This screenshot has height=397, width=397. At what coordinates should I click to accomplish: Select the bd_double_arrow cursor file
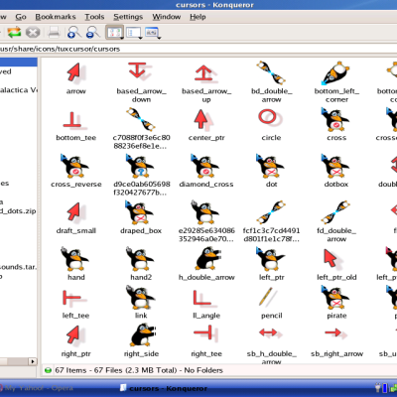tap(271, 82)
